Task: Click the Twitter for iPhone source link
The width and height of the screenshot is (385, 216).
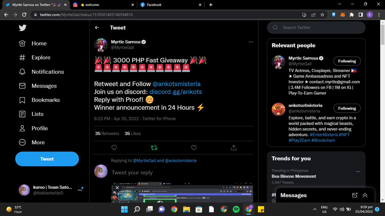Action: (159, 119)
